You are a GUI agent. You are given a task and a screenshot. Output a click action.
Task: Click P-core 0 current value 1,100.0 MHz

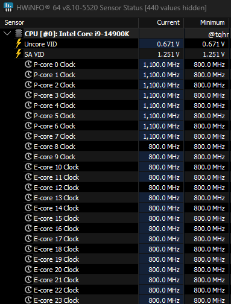tap(161, 65)
